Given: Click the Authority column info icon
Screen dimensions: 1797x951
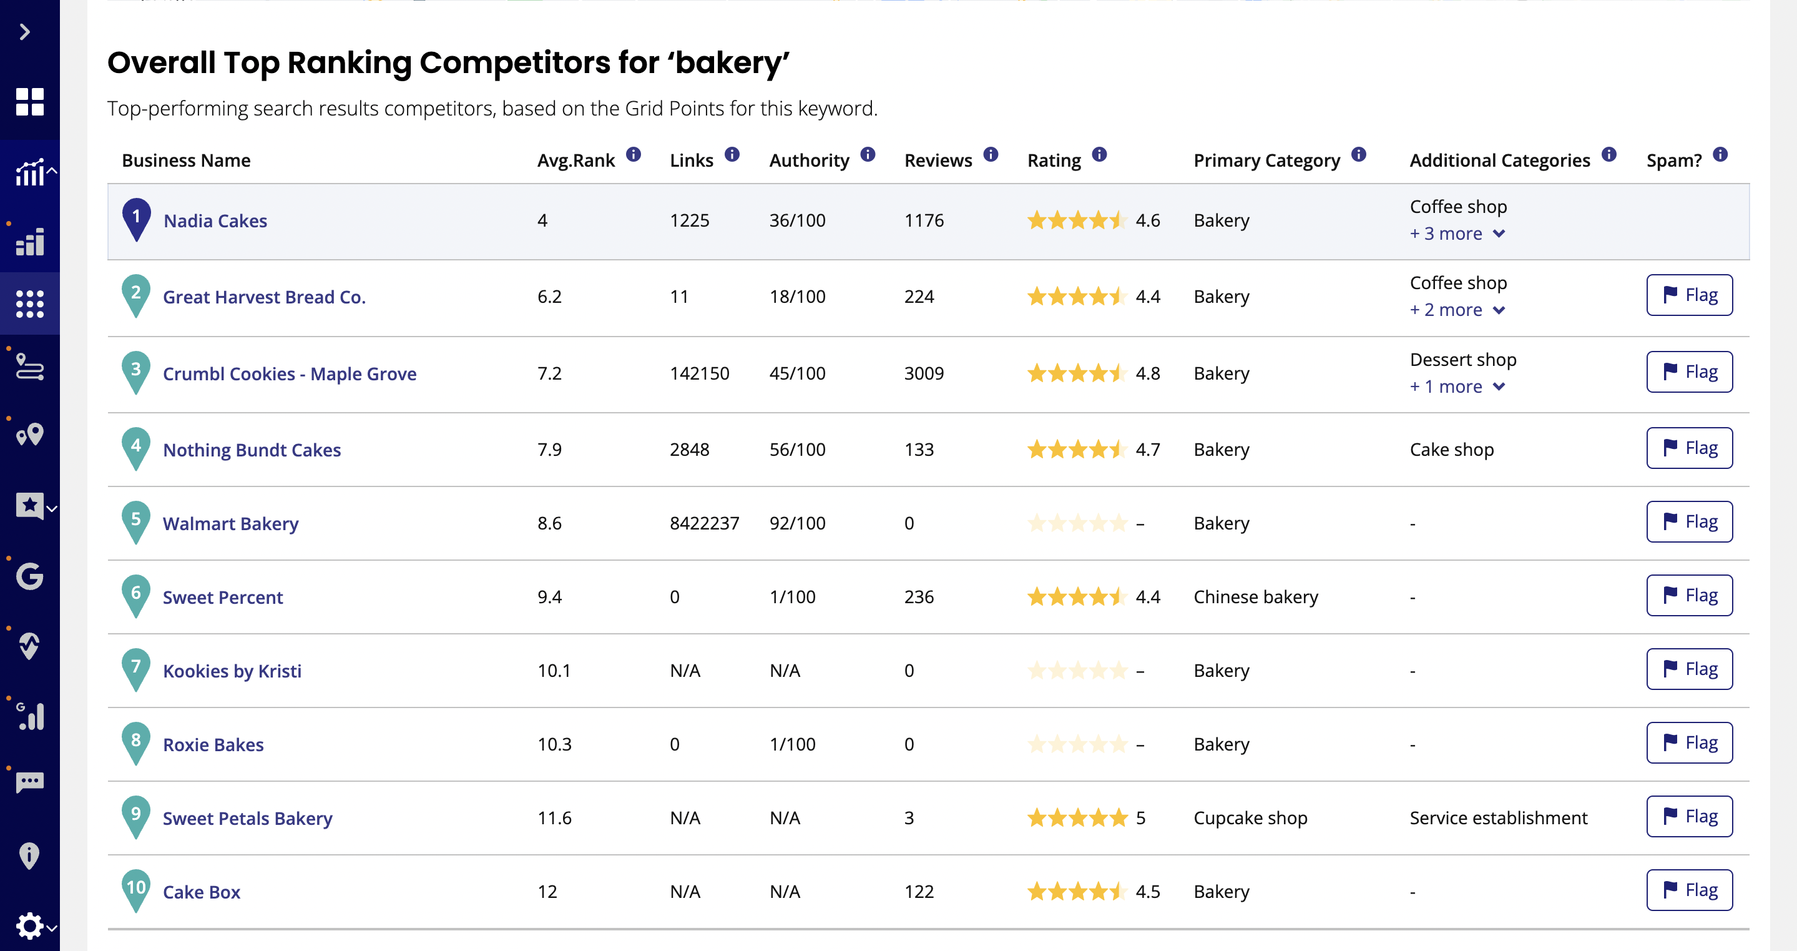Looking at the screenshot, I should point(868,155).
